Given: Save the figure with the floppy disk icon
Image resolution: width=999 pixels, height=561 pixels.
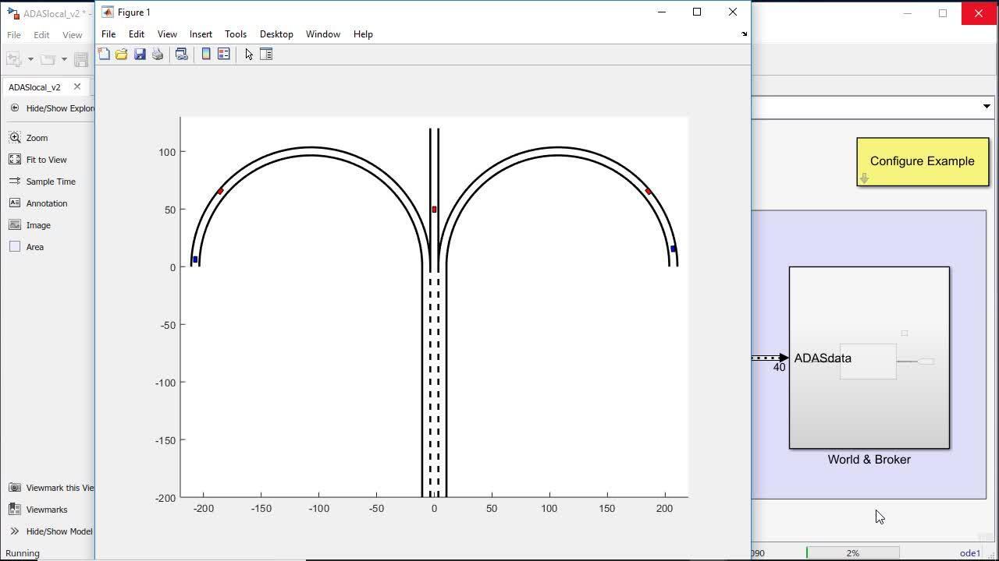Looking at the screenshot, I should 140,54.
